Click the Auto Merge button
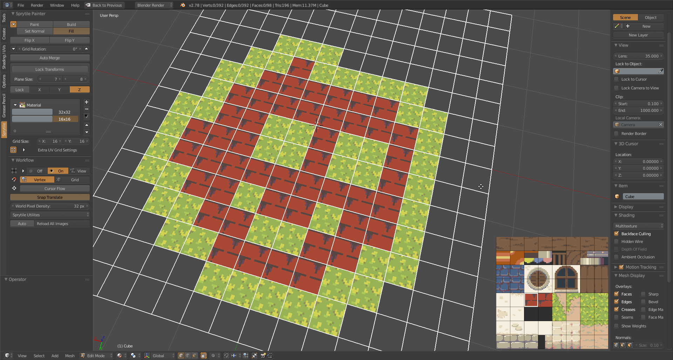 coord(50,58)
